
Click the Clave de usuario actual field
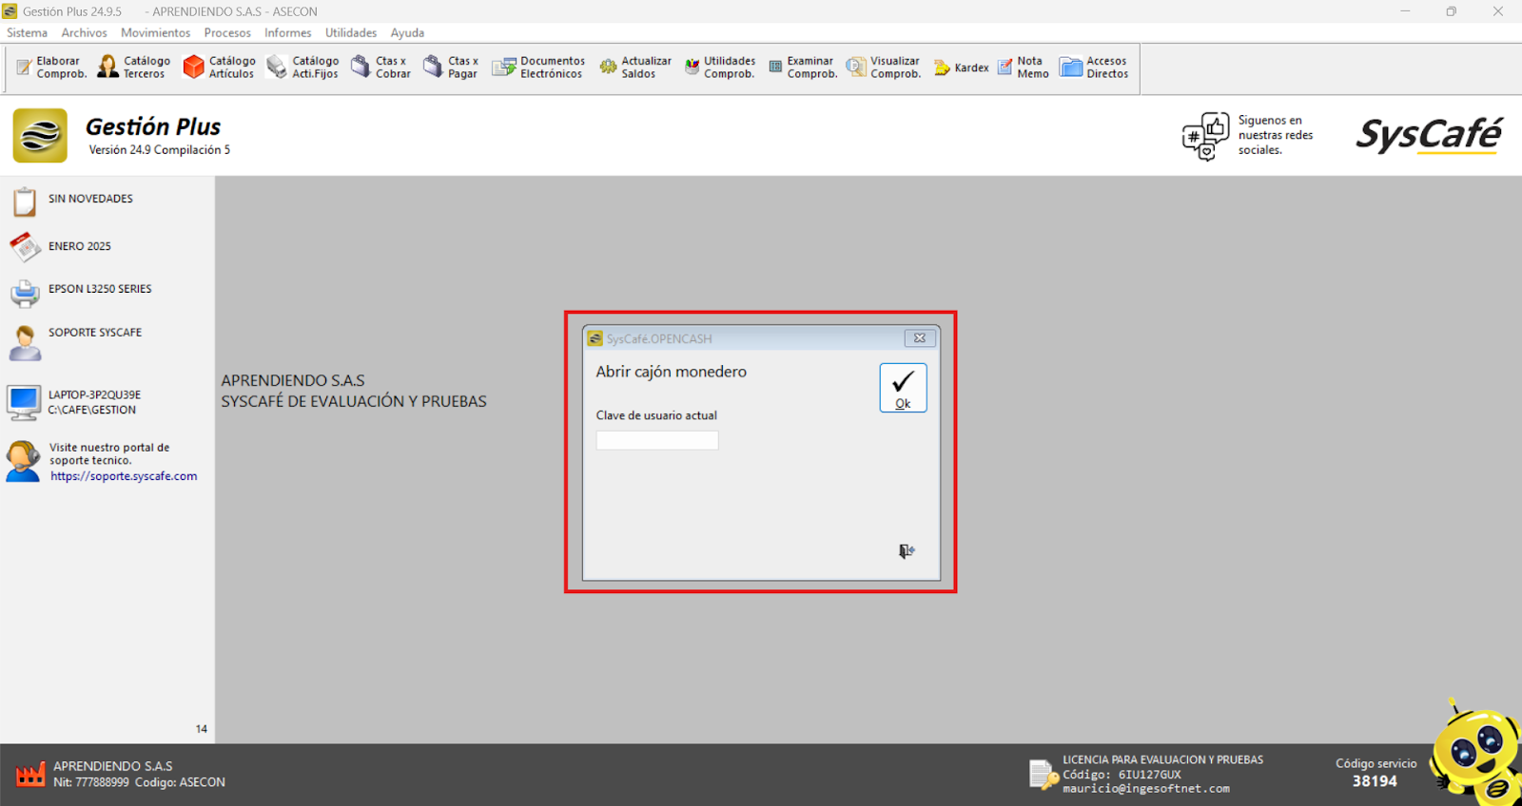656,440
